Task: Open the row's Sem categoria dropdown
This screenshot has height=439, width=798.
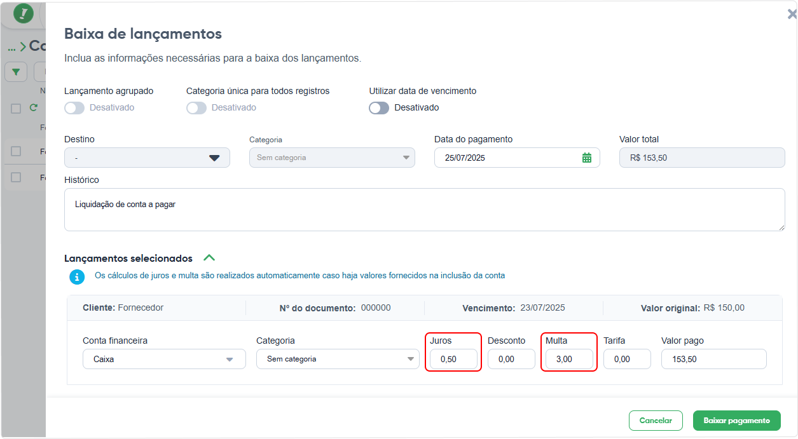Action: 338,359
